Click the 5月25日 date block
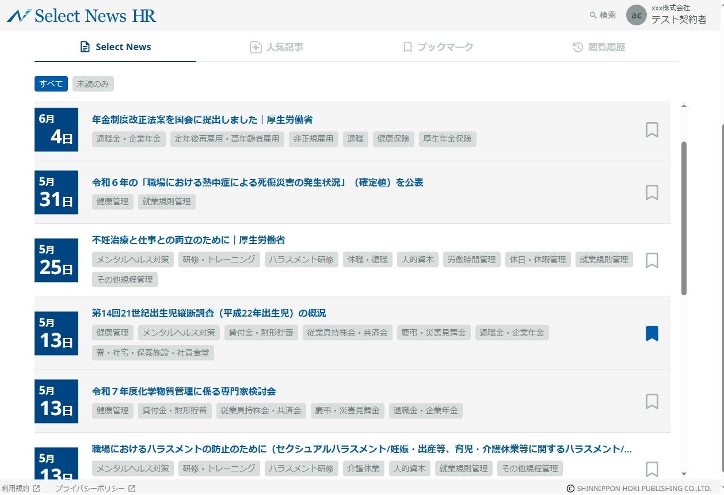The height and width of the screenshot is (495, 724). click(x=56, y=260)
